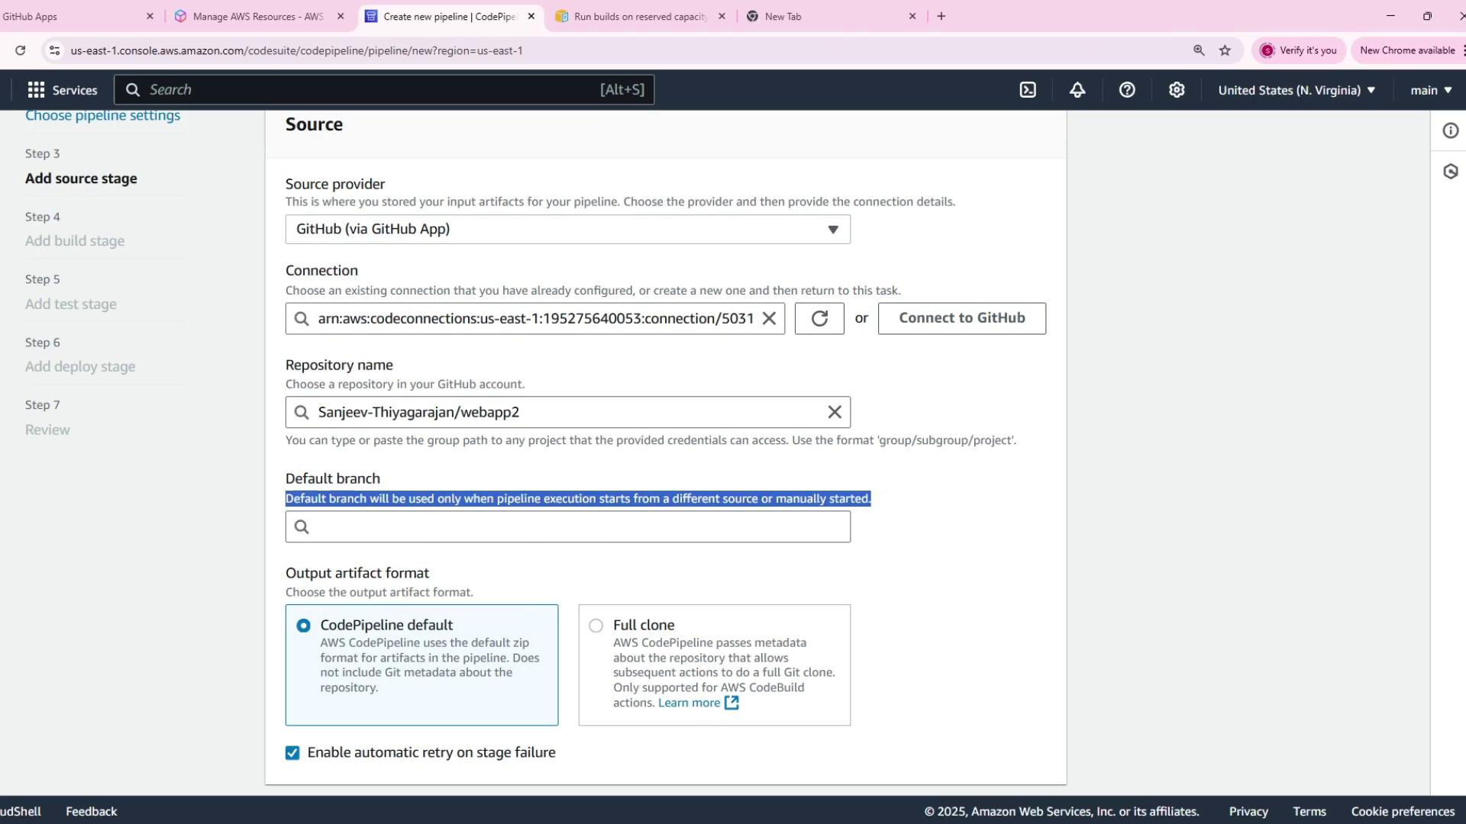
Task: Clear the connection ARN with X
Action: [x=769, y=318]
